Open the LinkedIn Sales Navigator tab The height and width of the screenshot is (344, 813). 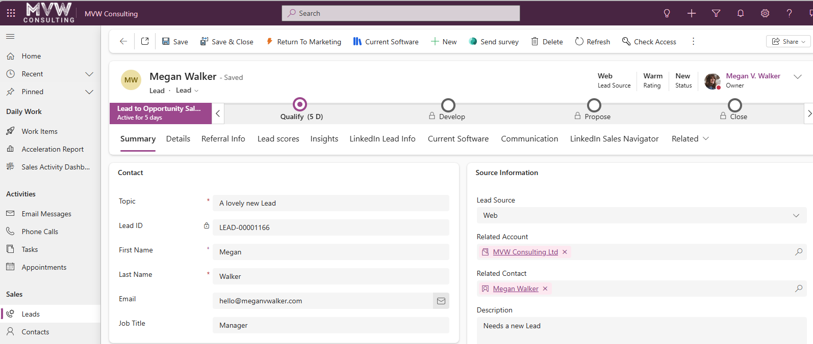(614, 138)
